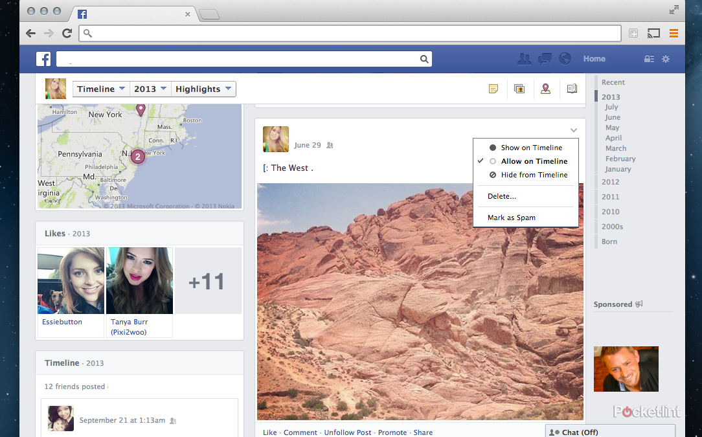Open the Chrome menu hamburger icon

[674, 33]
